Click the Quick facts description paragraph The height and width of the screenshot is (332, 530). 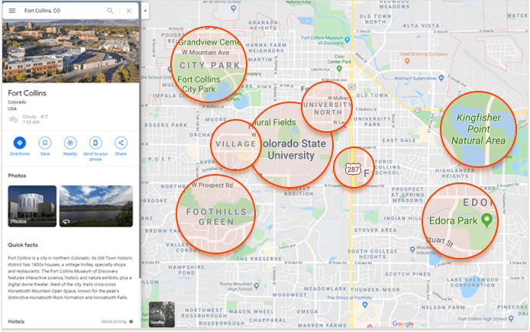click(x=70, y=278)
